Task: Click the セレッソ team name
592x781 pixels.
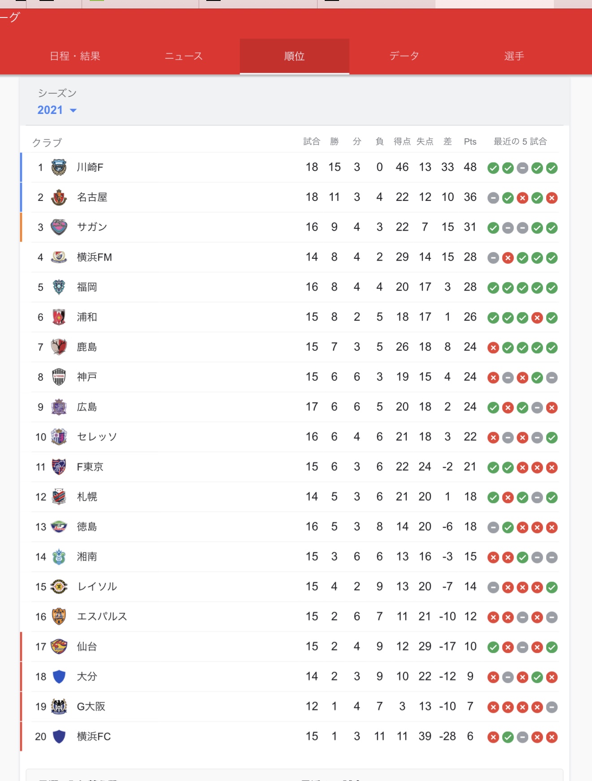Action: [97, 437]
